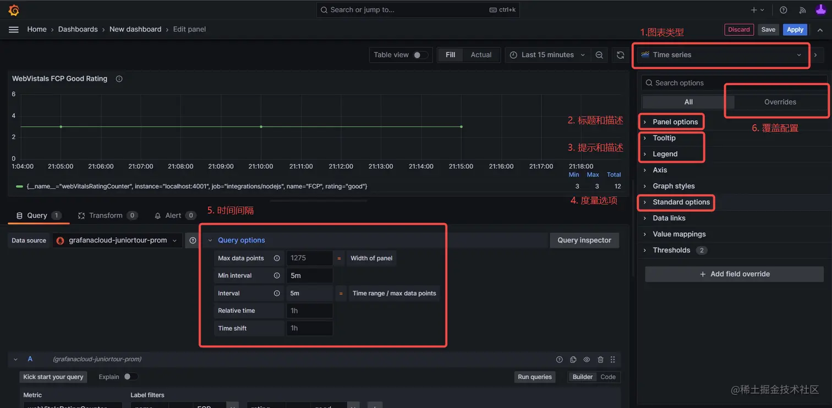Select the All options filter

[688, 102]
